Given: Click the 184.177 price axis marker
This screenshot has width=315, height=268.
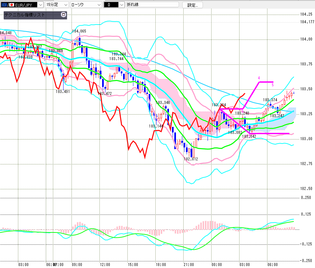Looking at the screenshot, I should (x=307, y=22).
